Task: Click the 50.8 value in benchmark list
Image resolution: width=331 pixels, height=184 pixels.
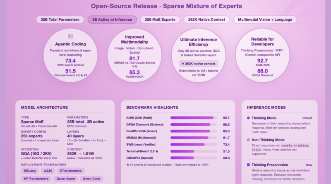Action: point(226,158)
